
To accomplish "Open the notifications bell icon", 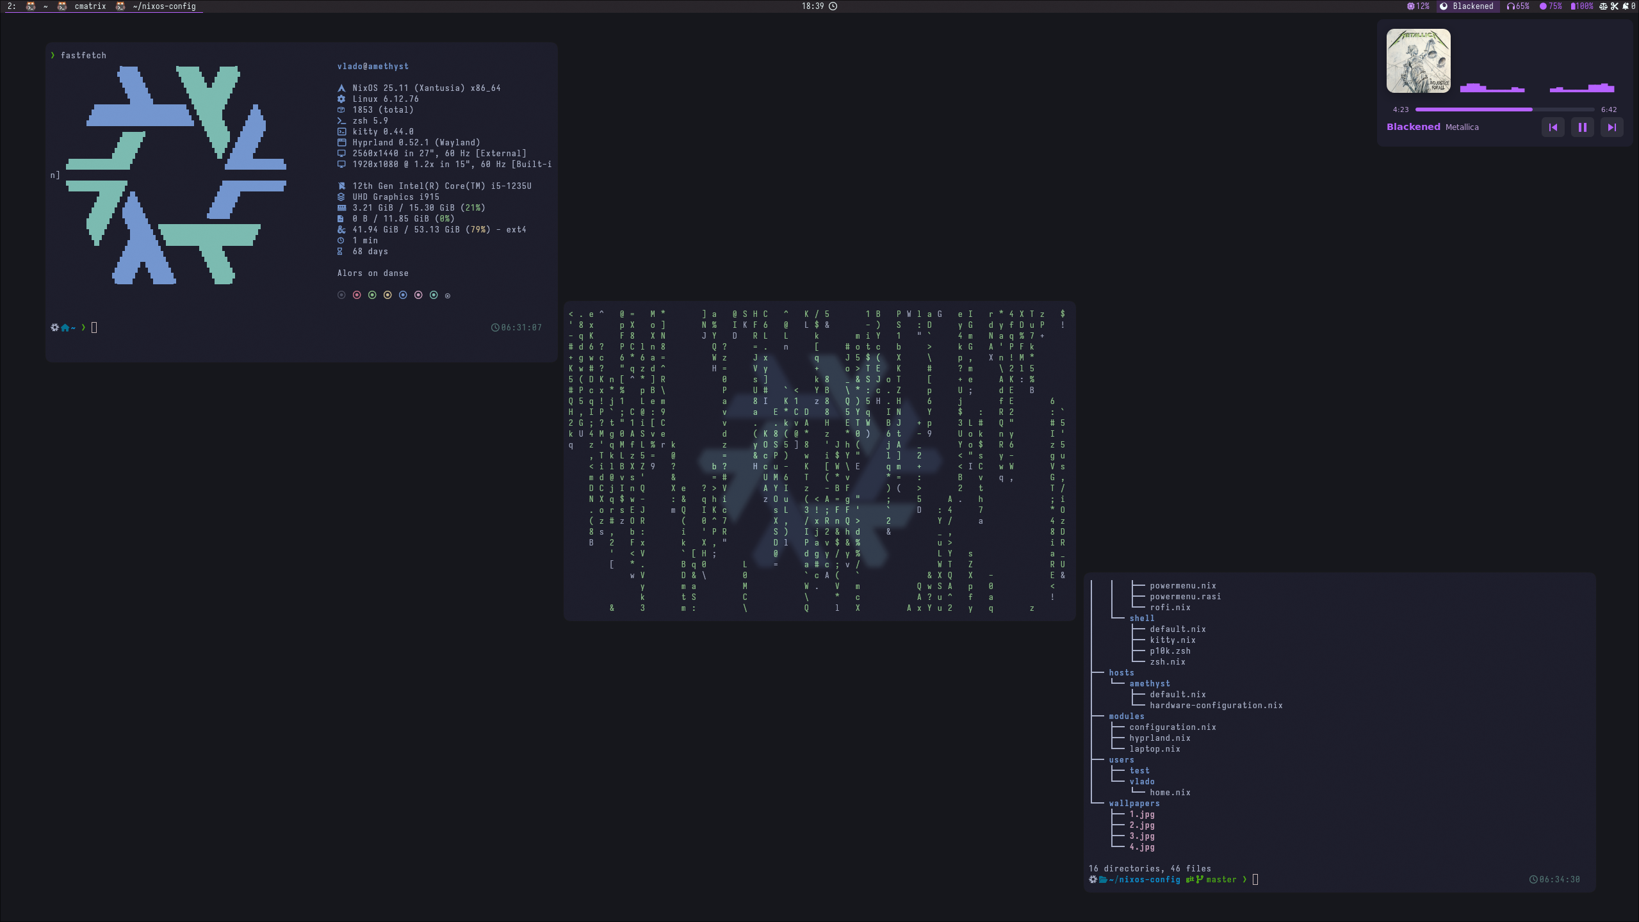I will click(1626, 6).
